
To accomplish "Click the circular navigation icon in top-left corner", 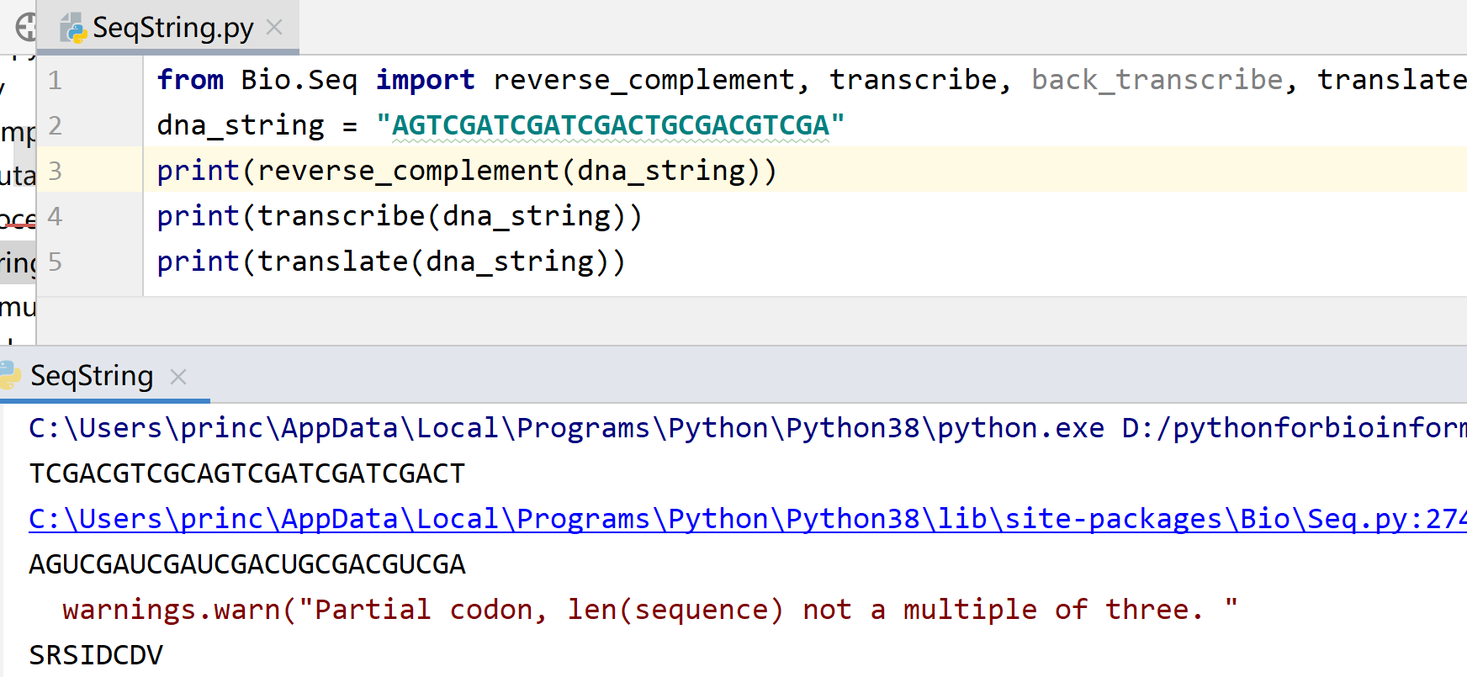I will click(x=27, y=26).
